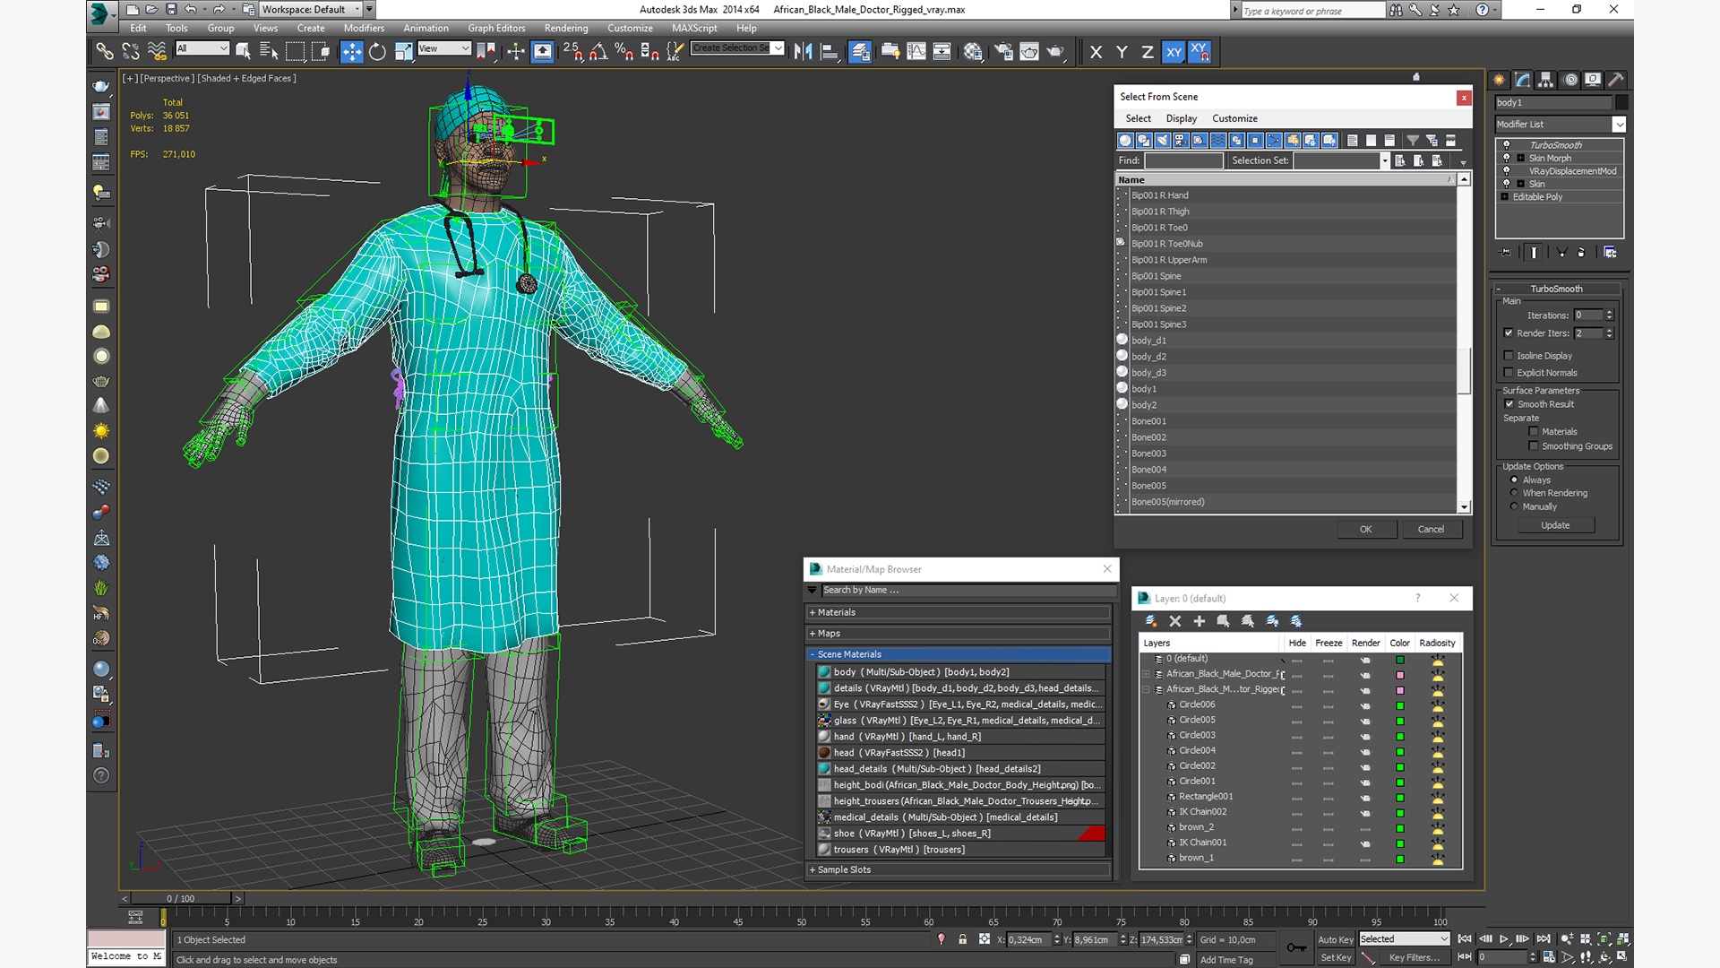
Task: Open the MAXScript menu
Action: 694,28
